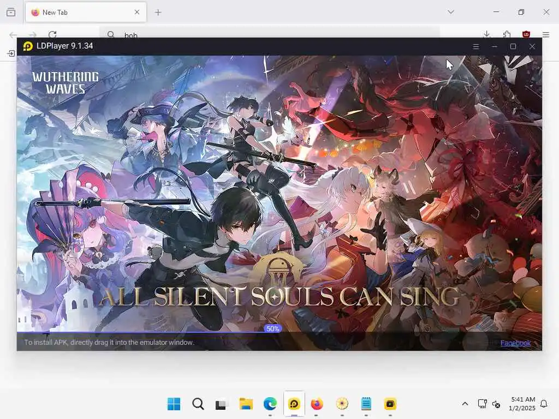Open Firefox downloads panel
The height and width of the screenshot is (419, 559).
486,34
